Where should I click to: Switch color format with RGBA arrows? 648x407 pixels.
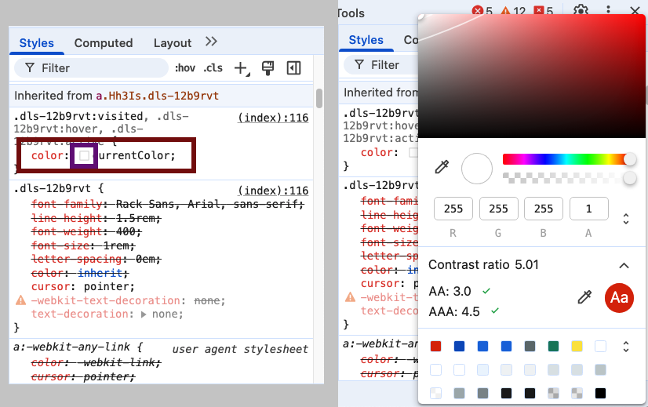(x=626, y=219)
